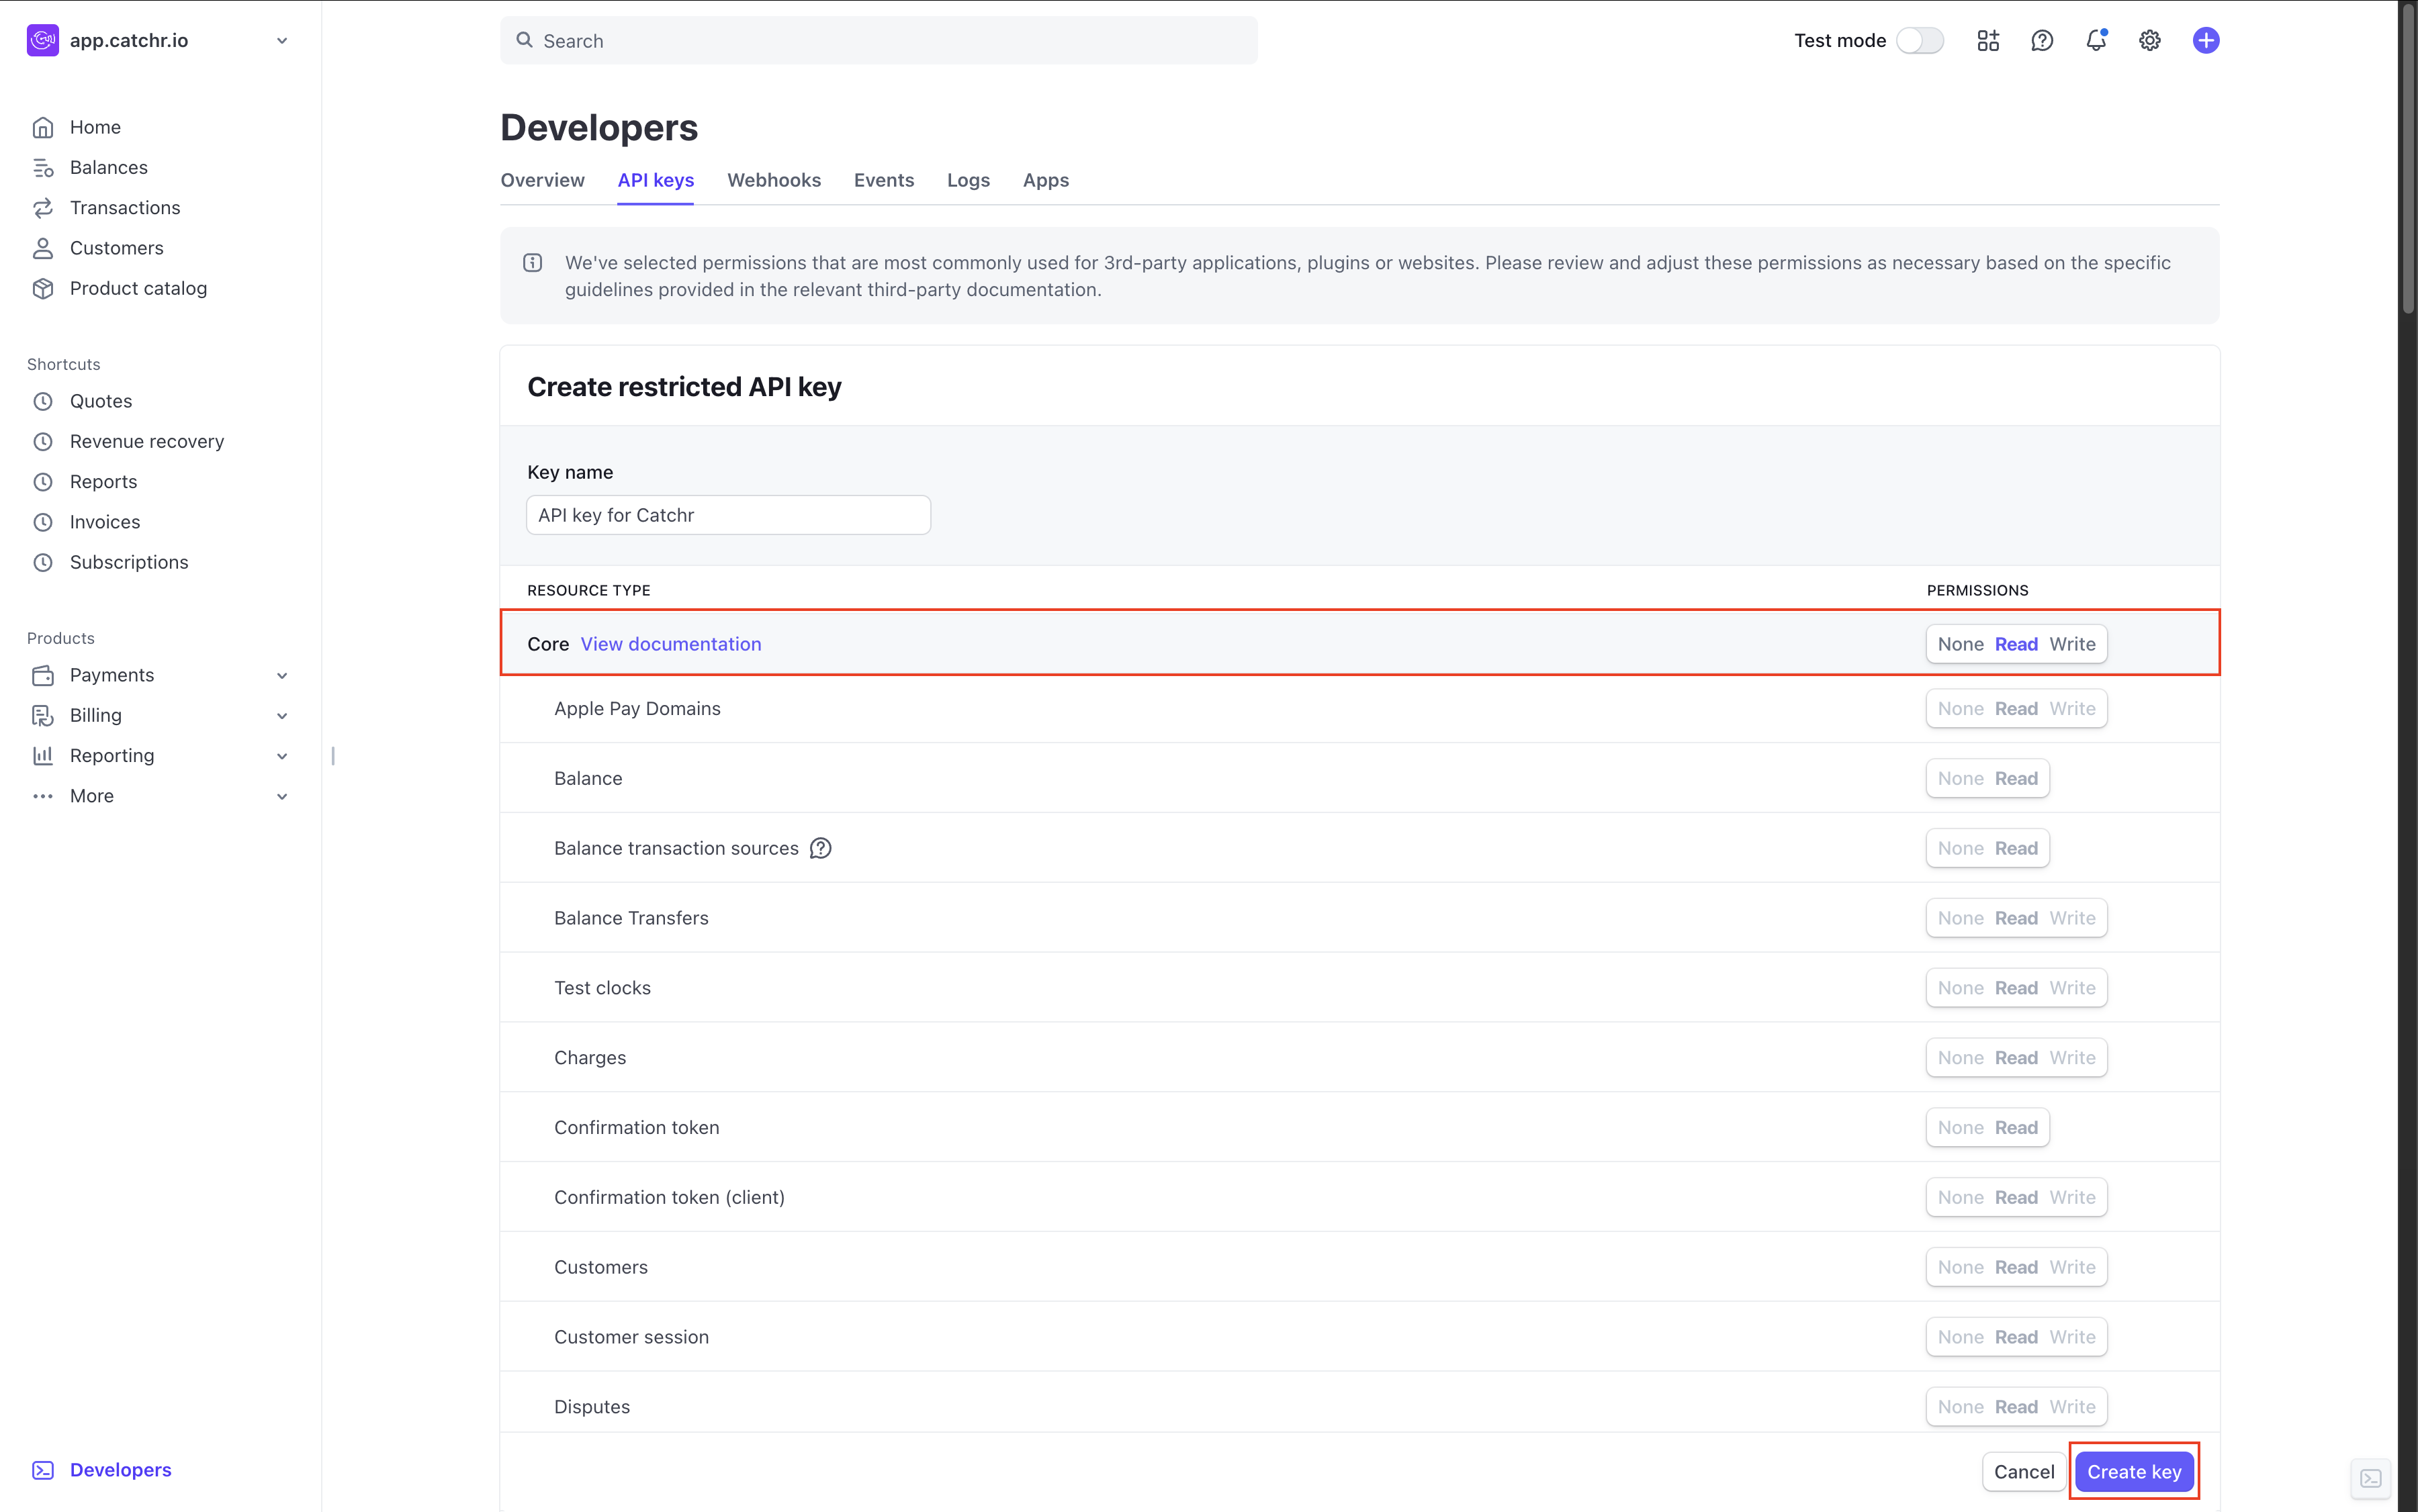
Task: Select the API keys tab
Action: tap(656, 180)
